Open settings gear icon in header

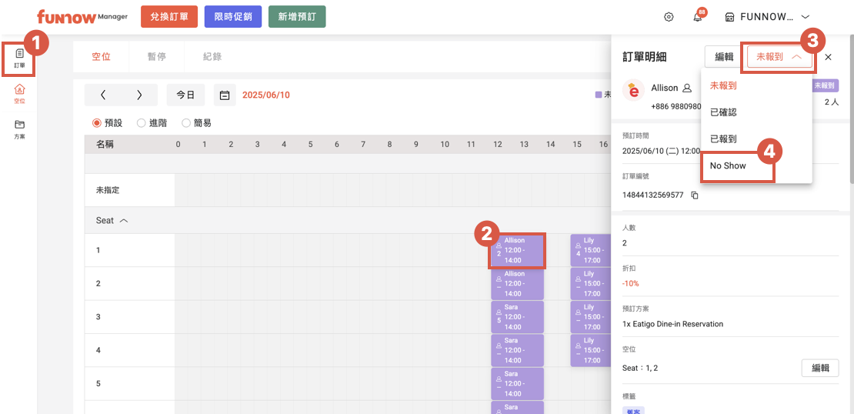click(x=669, y=17)
